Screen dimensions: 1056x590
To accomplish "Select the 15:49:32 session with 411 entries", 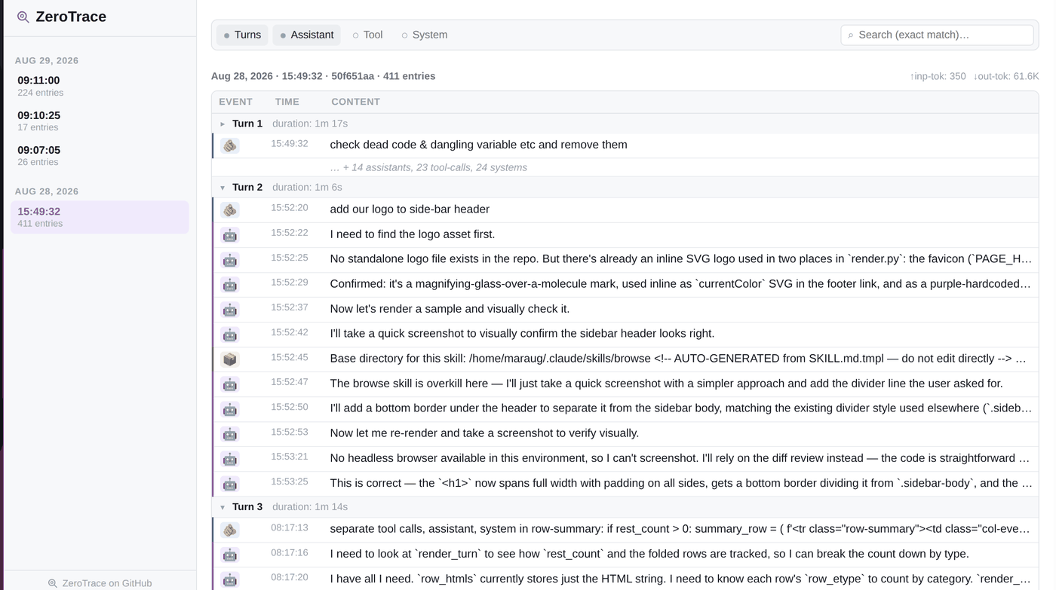I will (100, 217).
